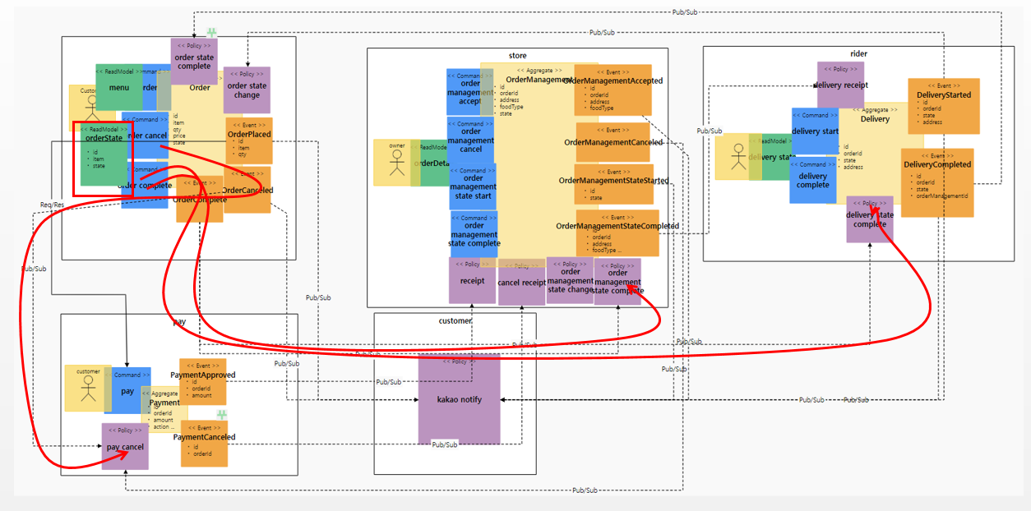Click green icon above PaymentCanceled event
This screenshot has height=511, width=1031.
click(x=221, y=415)
